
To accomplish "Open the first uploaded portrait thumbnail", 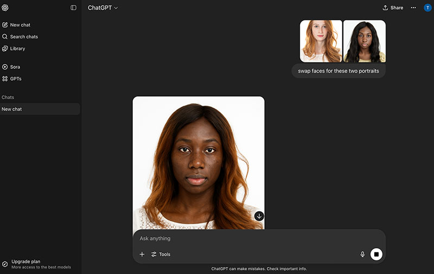I will [x=321, y=41].
